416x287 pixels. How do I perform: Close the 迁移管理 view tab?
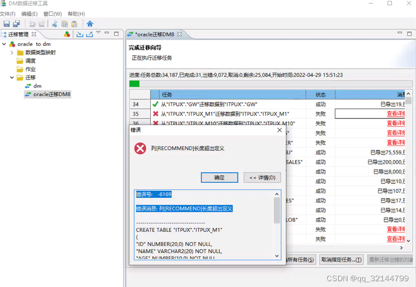34,34
